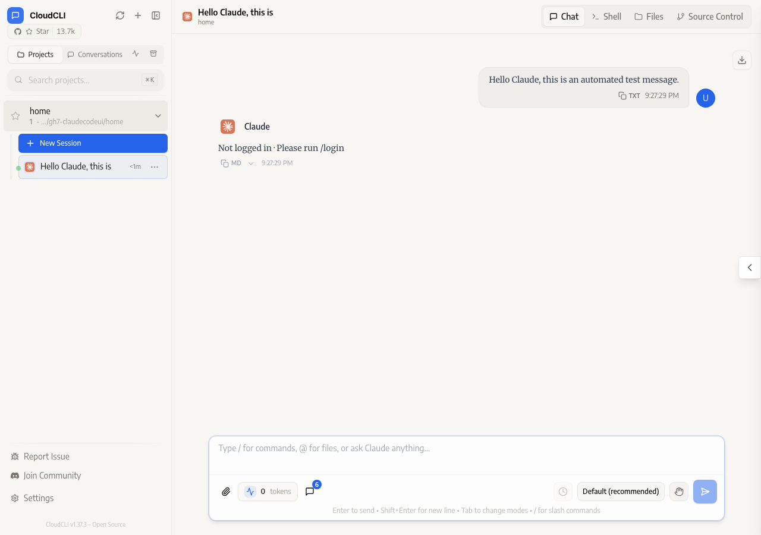Image resolution: width=761 pixels, height=535 pixels.
Task: Open the Default (recommended) mode selector
Action: [x=621, y=492]
